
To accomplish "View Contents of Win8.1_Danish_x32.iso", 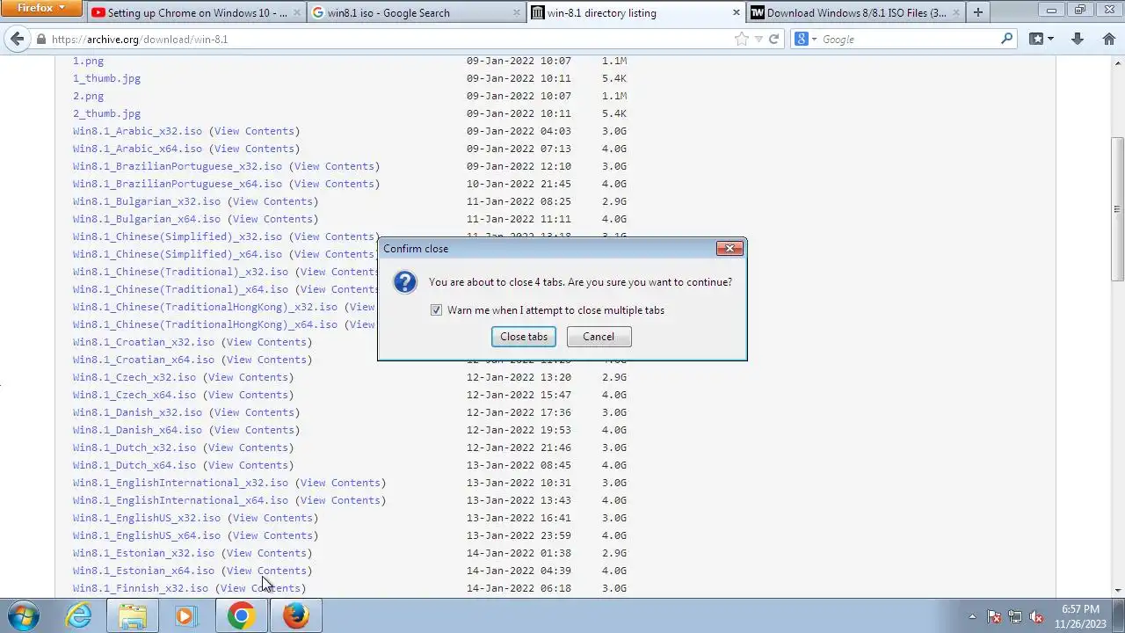I will coord(254,412).
